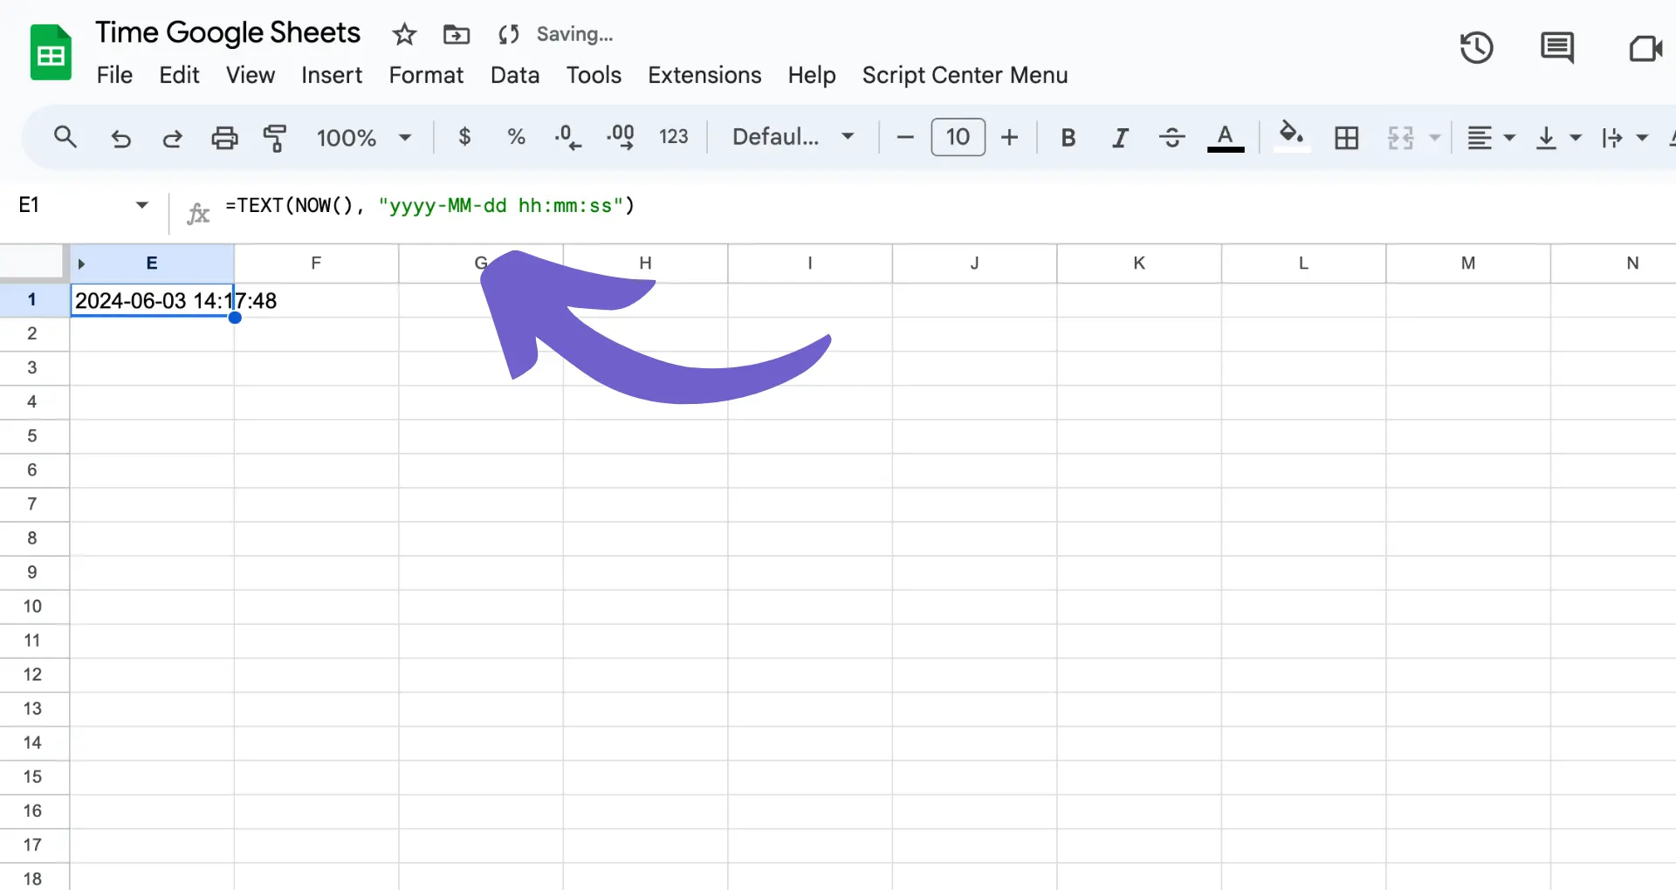Open the Data menu
1676x890 pixels.
pos(515,75)
